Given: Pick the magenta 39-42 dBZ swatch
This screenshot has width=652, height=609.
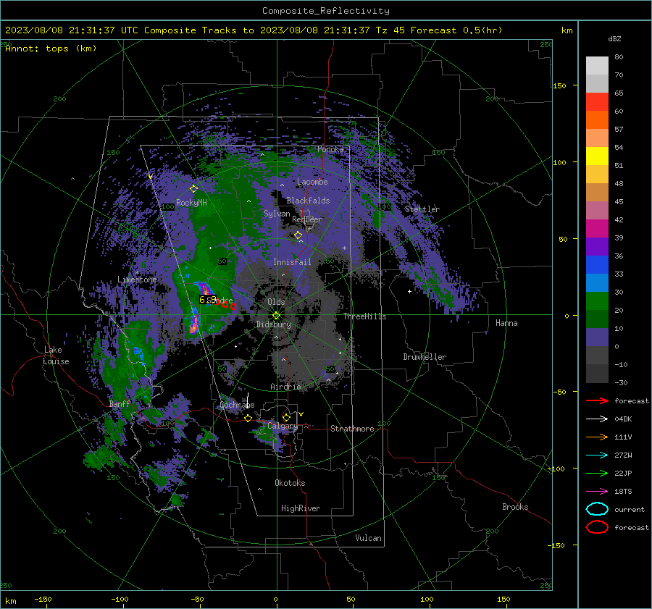Looking at the screenshot, I should [x=597, y=229].
